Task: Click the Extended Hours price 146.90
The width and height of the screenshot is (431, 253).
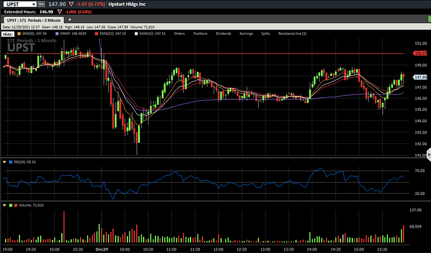Action: (46, 12)
